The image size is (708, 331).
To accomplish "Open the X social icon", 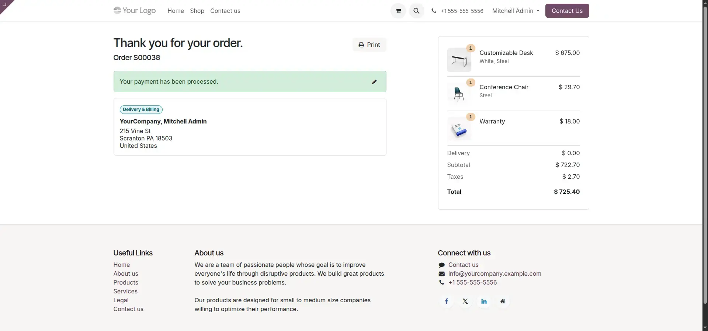I will 465,301.
